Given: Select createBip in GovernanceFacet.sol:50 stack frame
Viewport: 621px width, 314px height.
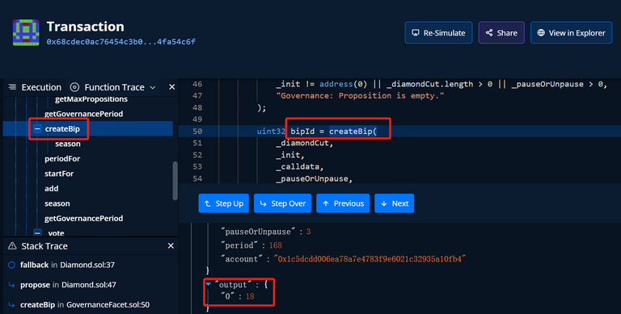Looking at the screenshot, I should pyautogui.click(x=85, y=305).
